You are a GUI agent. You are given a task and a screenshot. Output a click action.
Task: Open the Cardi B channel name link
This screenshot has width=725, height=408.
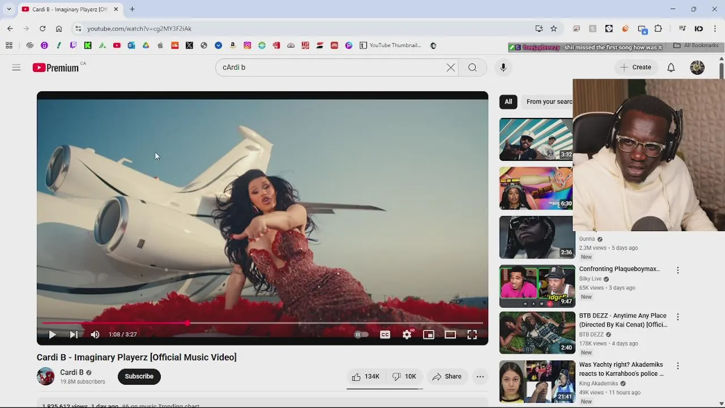click(72, 372)
